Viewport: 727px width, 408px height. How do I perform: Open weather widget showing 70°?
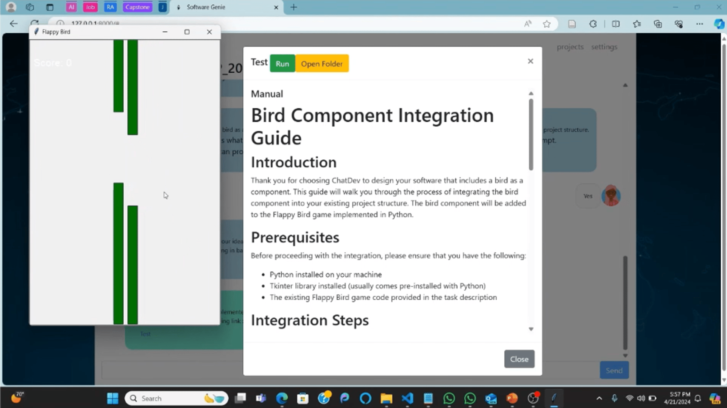click(17, 397)
